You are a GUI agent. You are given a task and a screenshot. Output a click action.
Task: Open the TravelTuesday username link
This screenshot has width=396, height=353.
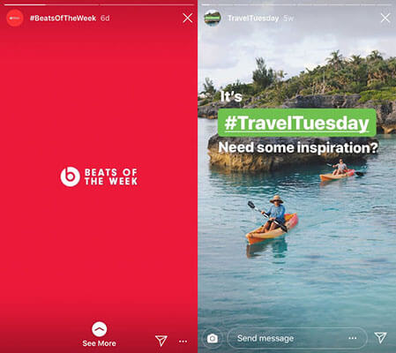pyautogui.click(x=253, y=19)
